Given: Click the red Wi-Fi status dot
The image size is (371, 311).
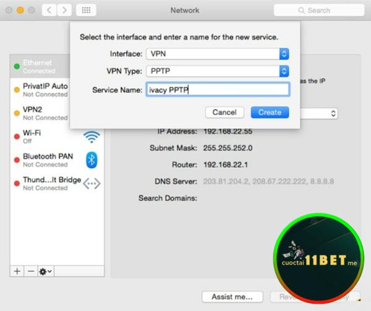Looking at the screenshot, I should 17,137.
